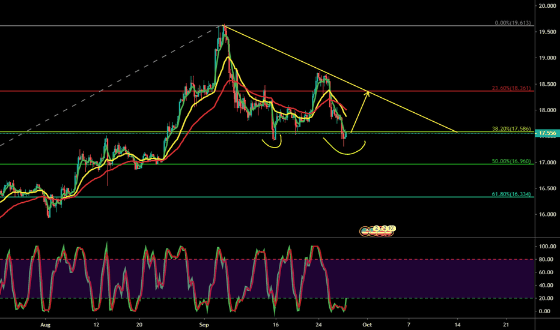Click the 24 date label on time axis
The height and width of the screenshot is (330, 560).
(x=318, y=325)
